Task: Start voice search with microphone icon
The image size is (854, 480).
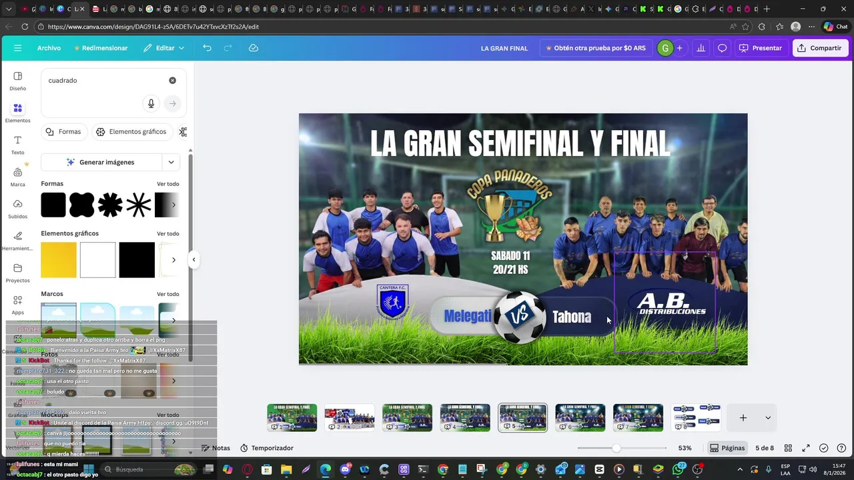Action: click(151, 103)
